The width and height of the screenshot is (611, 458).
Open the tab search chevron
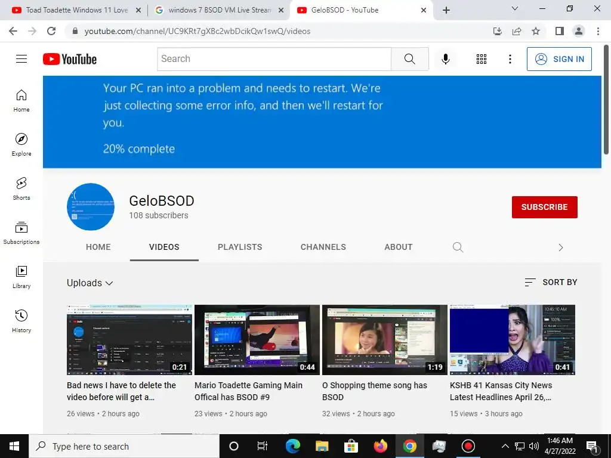515,8
